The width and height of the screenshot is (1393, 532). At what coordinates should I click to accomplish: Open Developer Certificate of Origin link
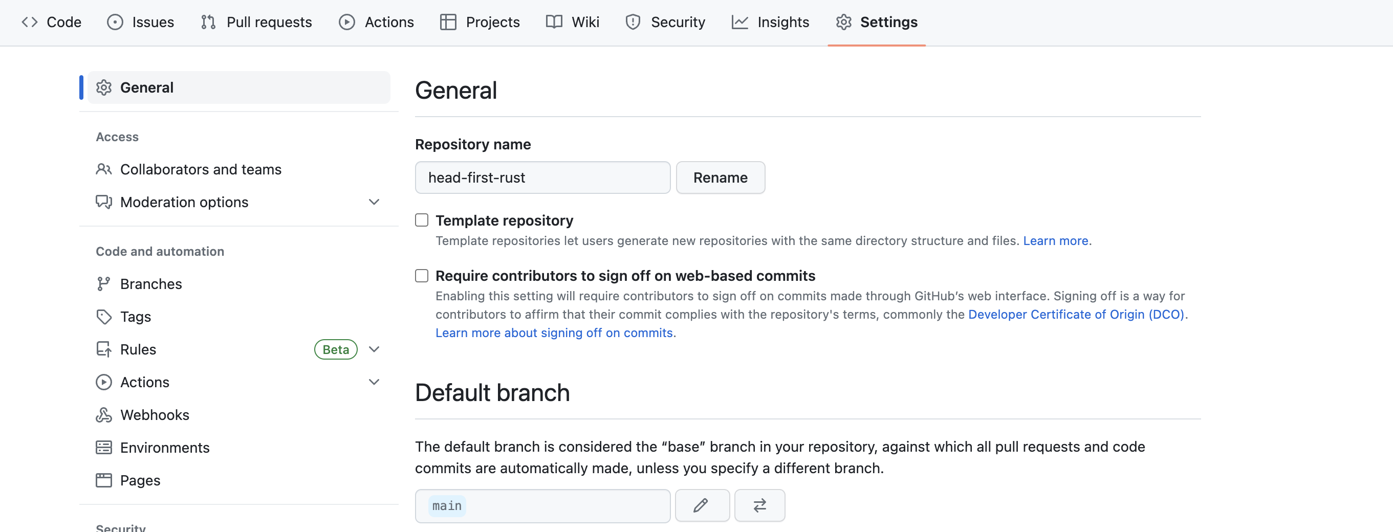[x=1076, y=314]
